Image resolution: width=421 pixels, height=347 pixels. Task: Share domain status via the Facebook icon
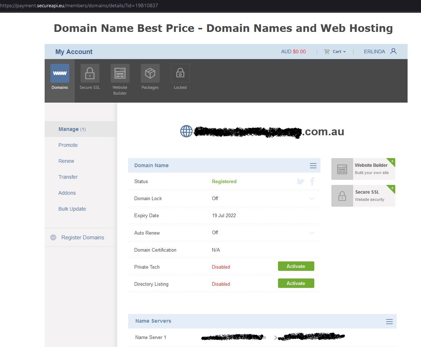[312, 181]
